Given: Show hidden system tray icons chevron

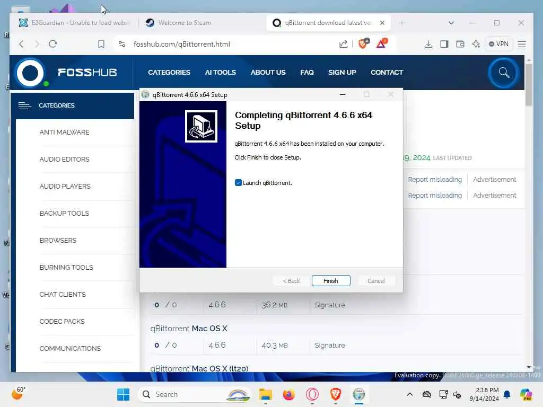Looking at the screenshot, I should point(410,394).
